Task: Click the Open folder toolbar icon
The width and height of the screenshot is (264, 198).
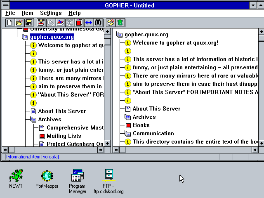Action: [19, 23]
